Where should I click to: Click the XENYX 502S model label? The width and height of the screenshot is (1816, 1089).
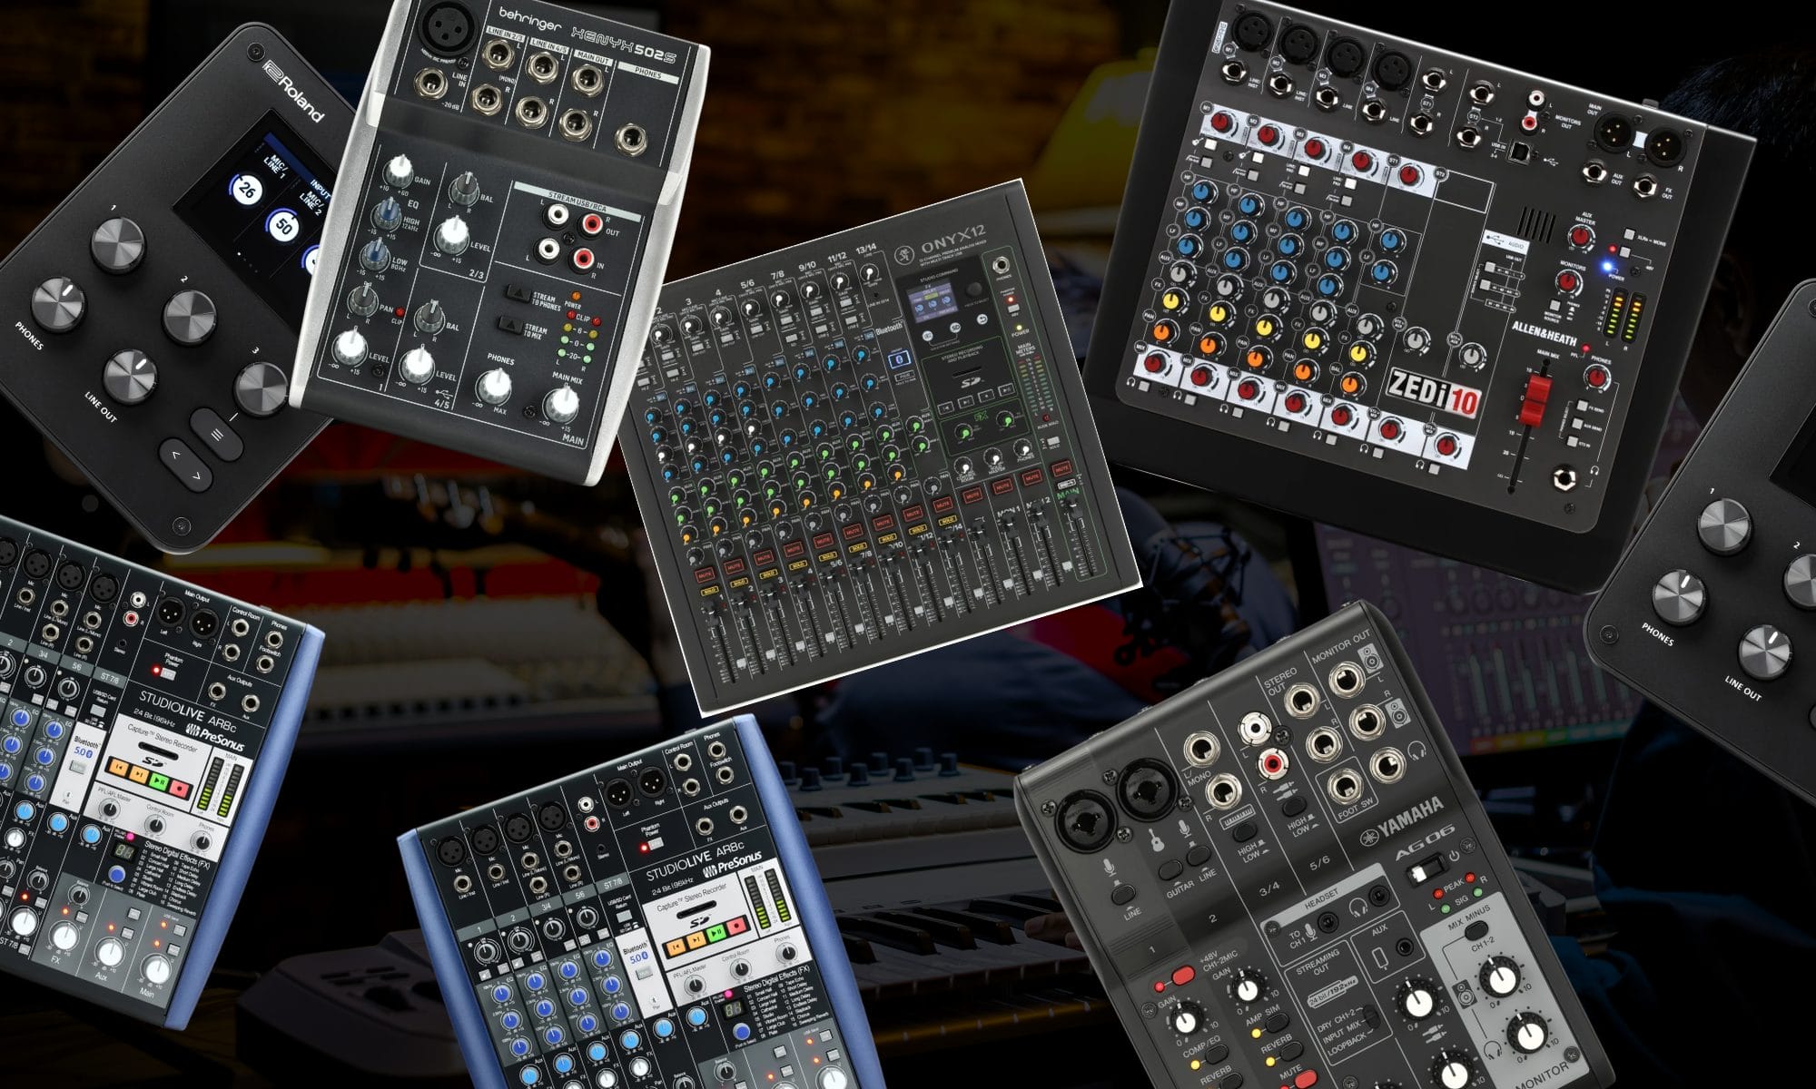click(x=624, y=45)
